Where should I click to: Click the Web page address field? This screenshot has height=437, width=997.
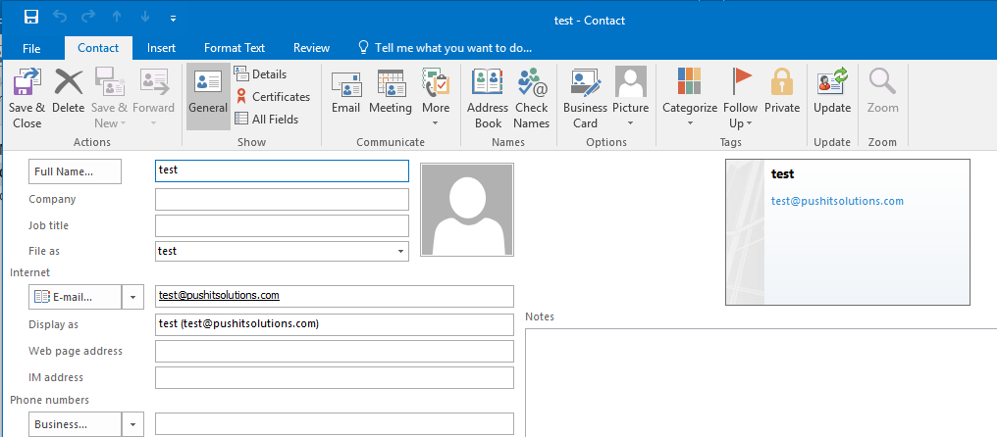click(335, 351)
